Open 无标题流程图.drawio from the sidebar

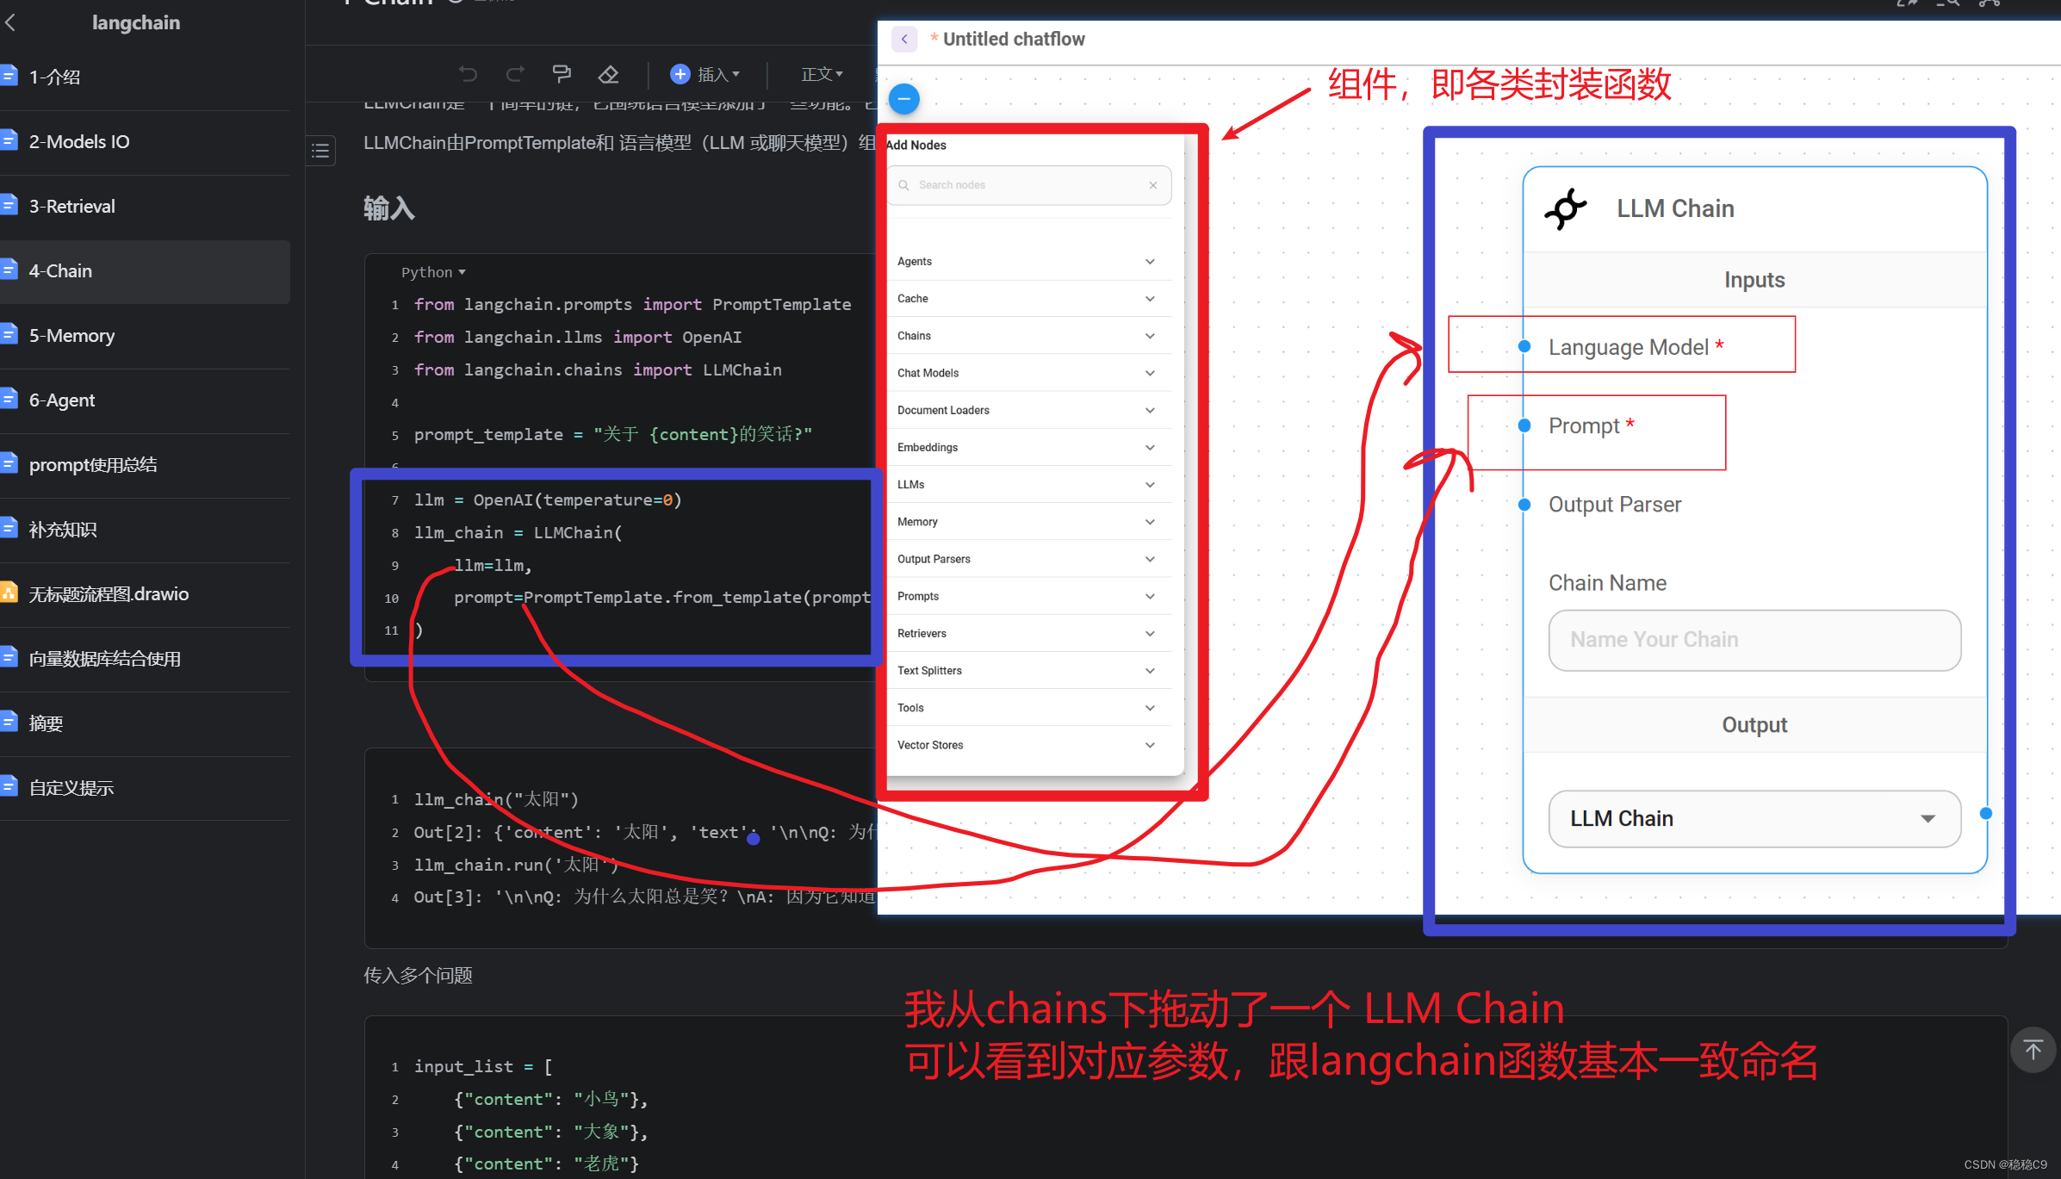tap(109, 593)
